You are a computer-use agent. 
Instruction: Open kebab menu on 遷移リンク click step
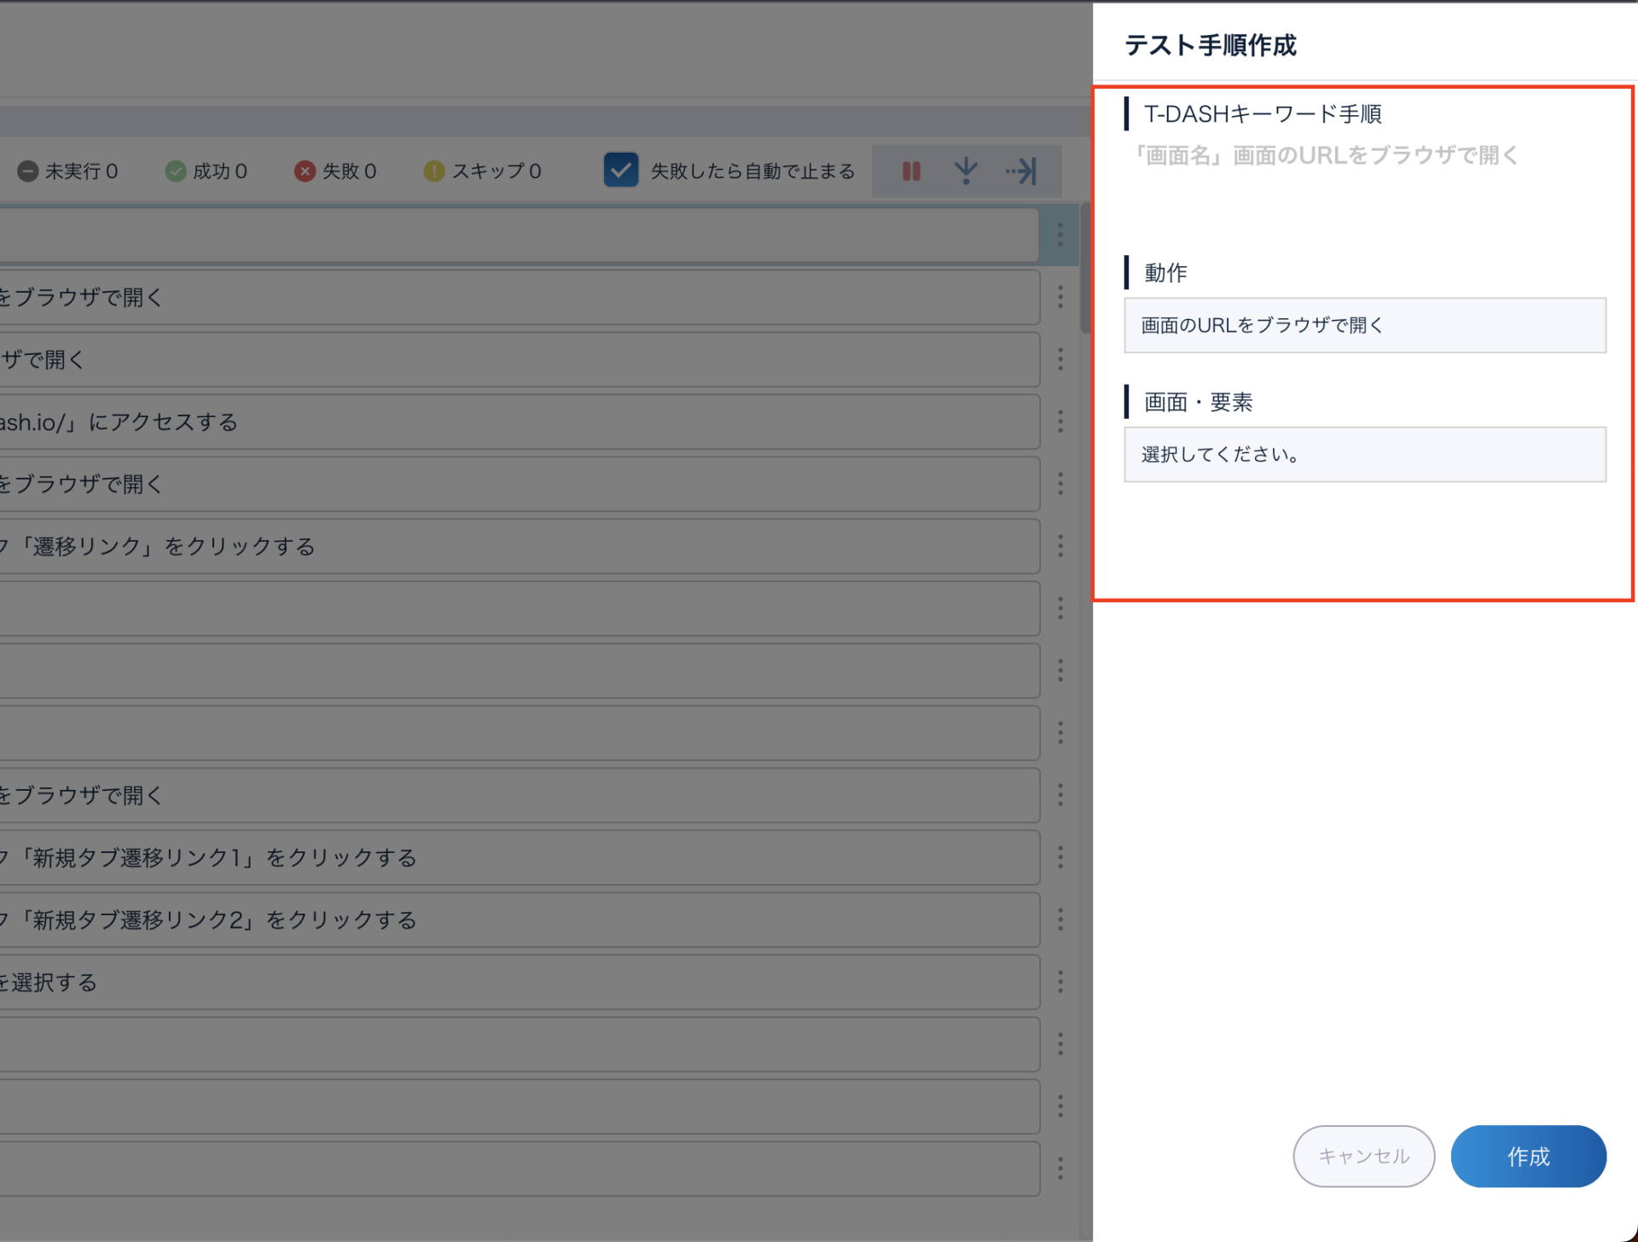[1060, 546]
